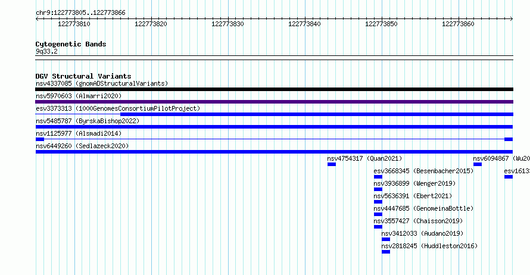Viewport: 530px width, 275px height.
Task: Select the small bar under nsv5636391
Action: click(378, 202)
